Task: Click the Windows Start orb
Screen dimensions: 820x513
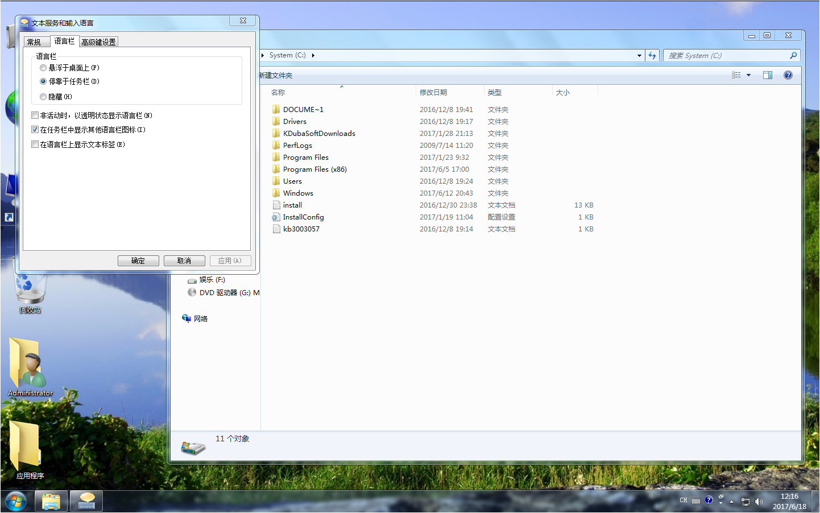Action: click(16, 501)
